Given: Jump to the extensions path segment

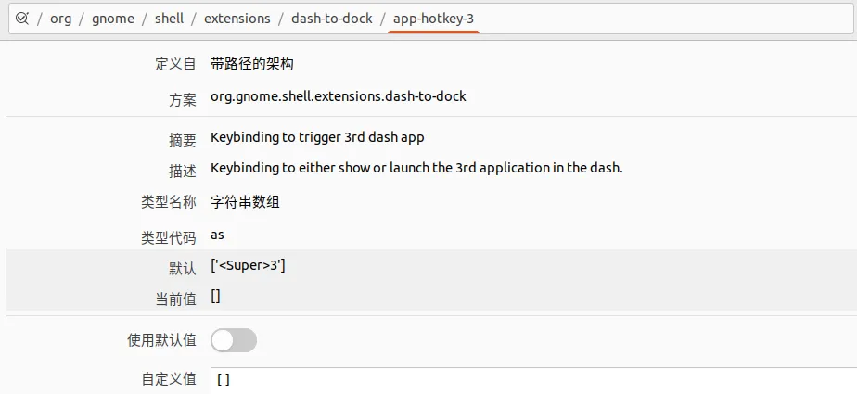Looking at the screenshot, I should tap(237, 18).
